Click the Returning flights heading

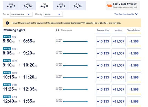(x=14, y=30)
